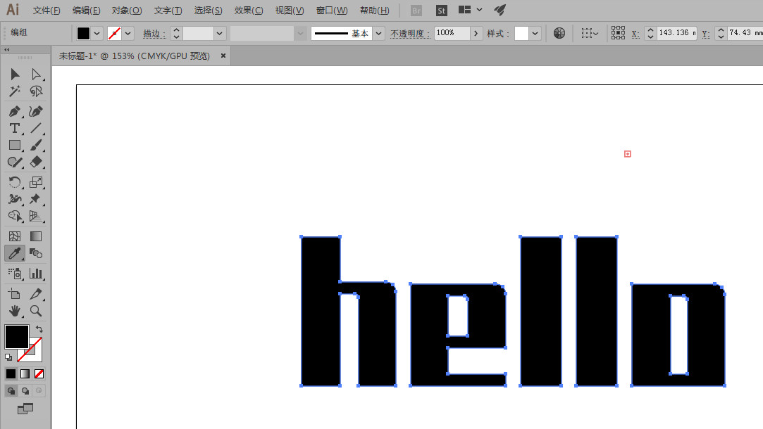Select the Pen tool
Image resolution: width=763 pixels, height=429 pixels.
pos(15,111)
